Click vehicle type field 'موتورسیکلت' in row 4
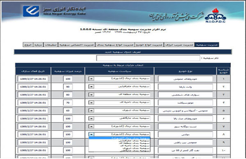This screenshot has height=159, width=246. (x=185, y=103)
